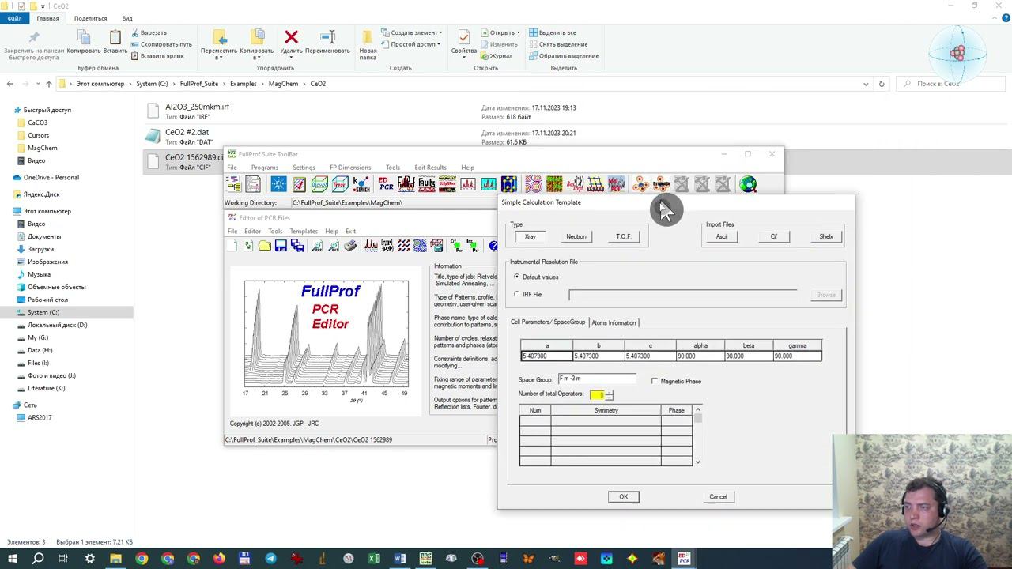The height and width of the screenshot is (569, 1012).
Task: Select Xray type toggle button
Action: tap(530, 236)
